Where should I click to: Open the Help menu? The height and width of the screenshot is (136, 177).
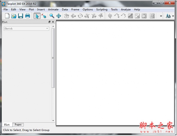pos(137,9)
